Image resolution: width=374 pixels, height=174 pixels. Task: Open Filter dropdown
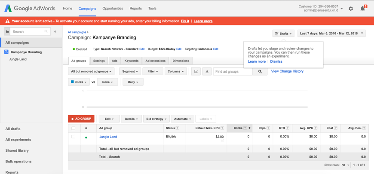[x=153, y=71]
